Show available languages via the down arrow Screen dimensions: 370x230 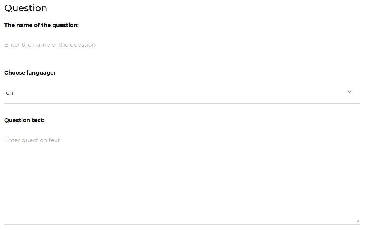(x=350, y=92)
